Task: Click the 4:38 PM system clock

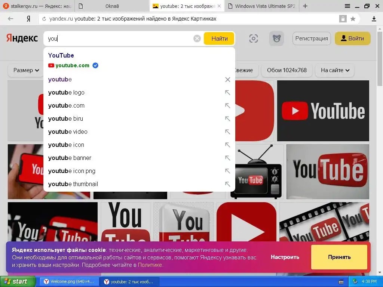Action: pos(369,282)
